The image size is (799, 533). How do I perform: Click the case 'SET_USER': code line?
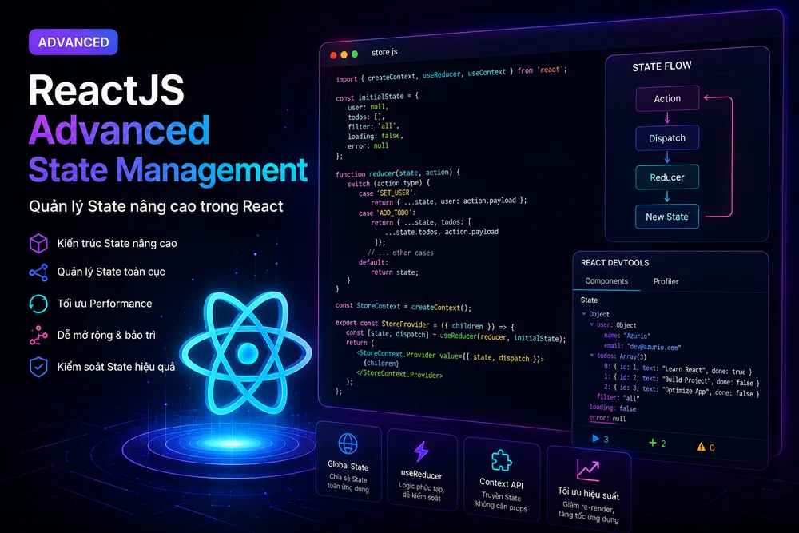(388, 193)
